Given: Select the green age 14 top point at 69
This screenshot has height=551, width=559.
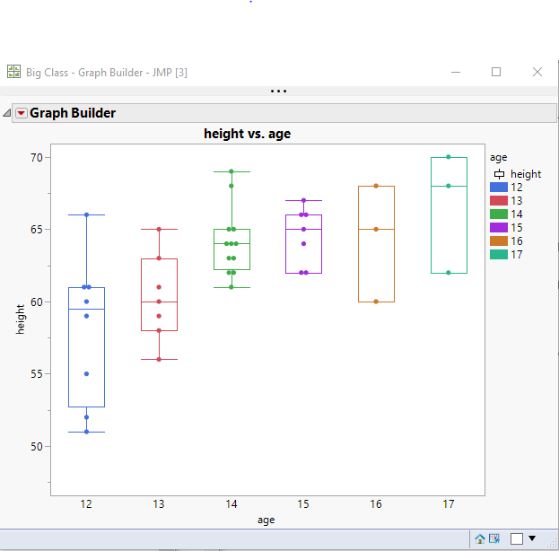Looking at the screenshot, I should click(x=231, y=171).
